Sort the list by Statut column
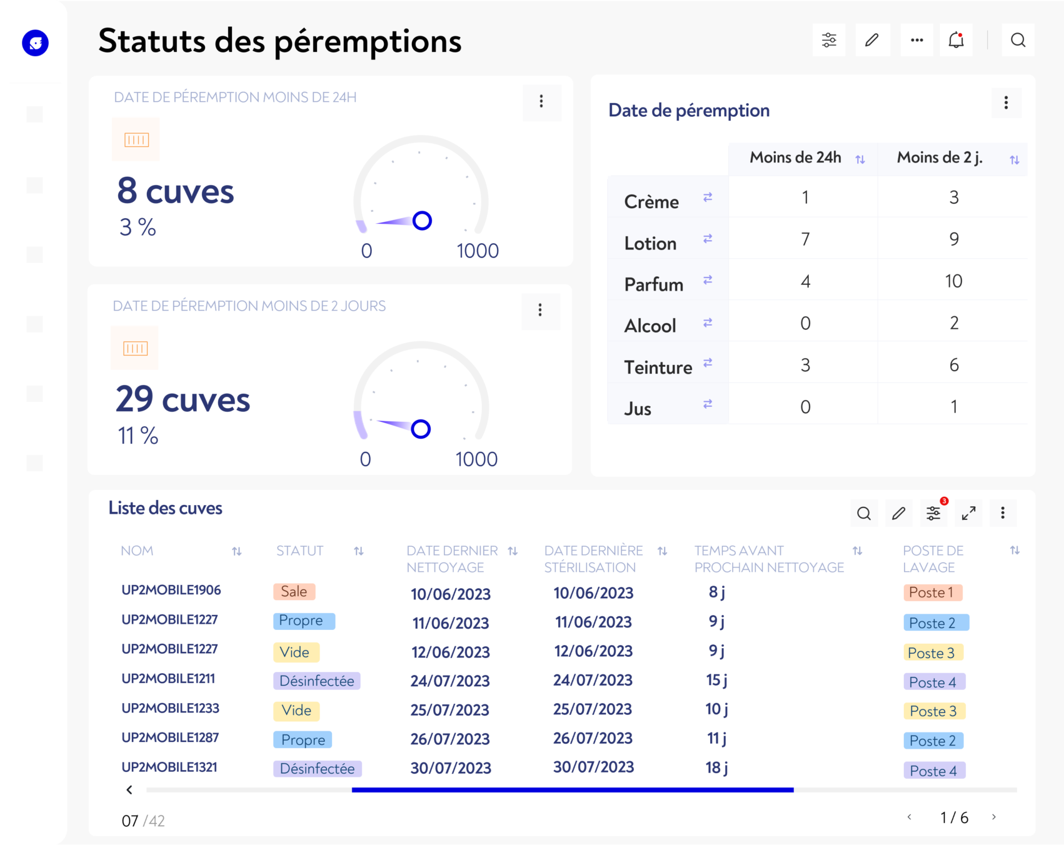This screenshot has height=845, width=1064. pyautogui.click(x=359, y=551)
